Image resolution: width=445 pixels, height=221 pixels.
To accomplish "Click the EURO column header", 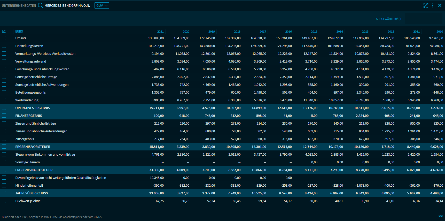I will click(19, 32).
